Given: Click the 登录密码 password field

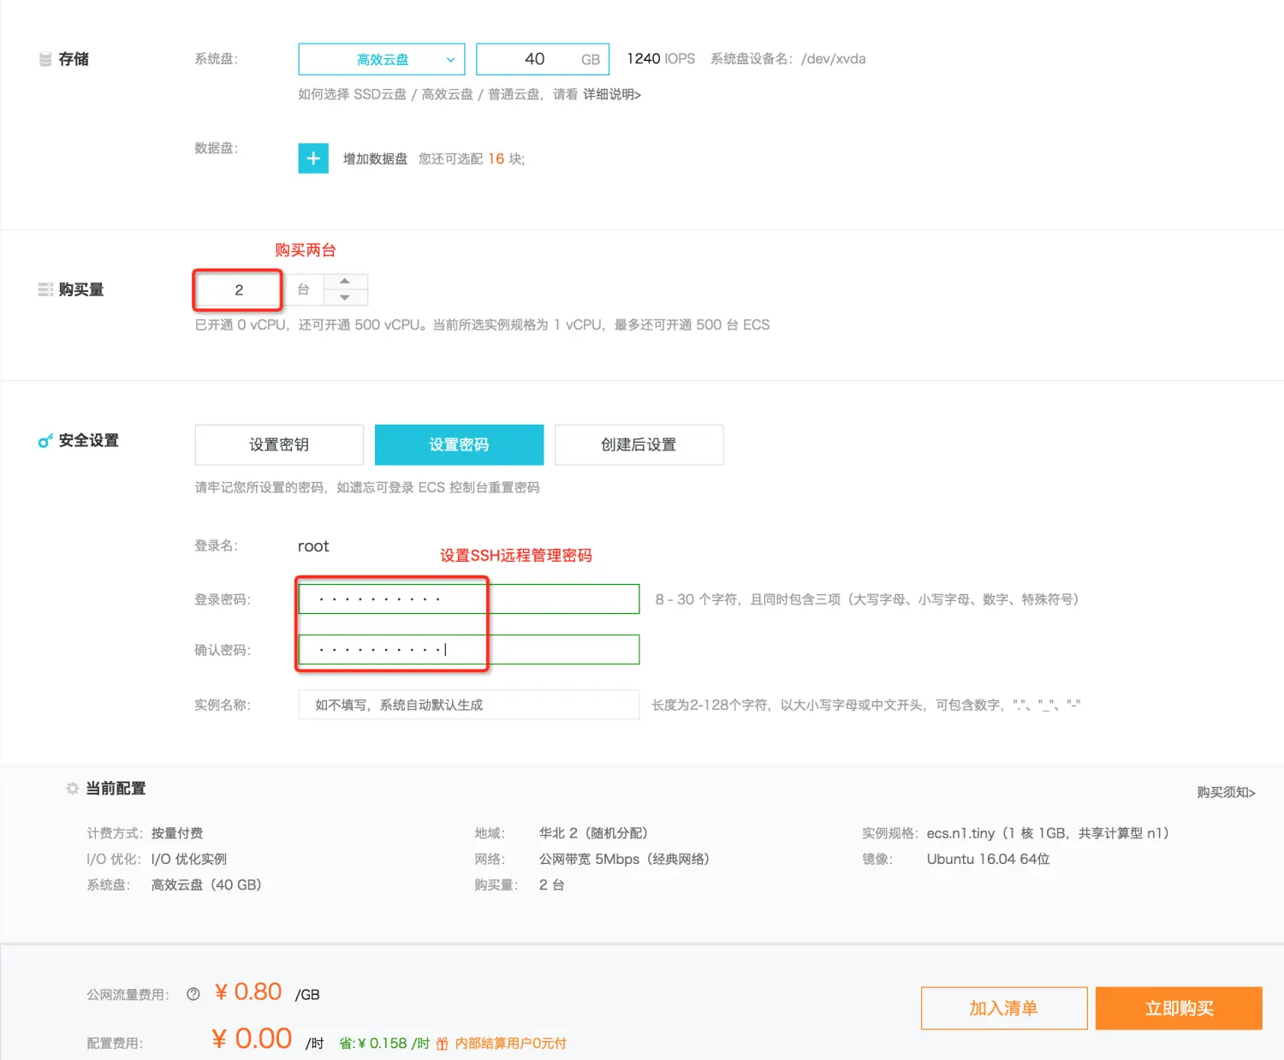Looking at the screenshot, I should click(x=468, y=598).
